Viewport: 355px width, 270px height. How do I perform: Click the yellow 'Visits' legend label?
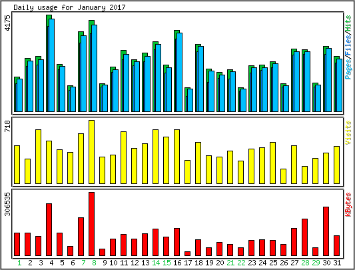pos(348,133)
